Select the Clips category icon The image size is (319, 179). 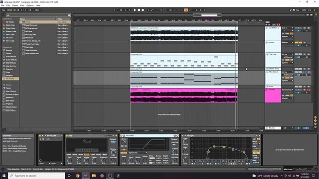coord(4,72)
